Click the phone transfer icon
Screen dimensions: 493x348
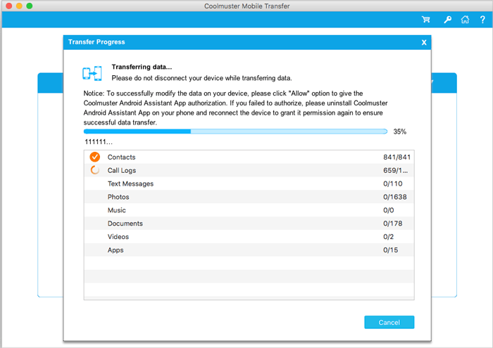92,72
